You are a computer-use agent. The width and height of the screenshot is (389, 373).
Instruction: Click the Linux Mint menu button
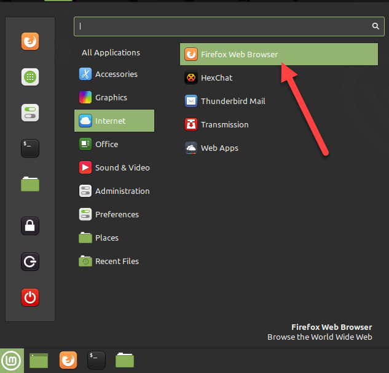(x=12, y=360)
